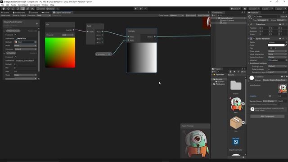Open FadeMat material help icon

[x=282, y=76]
